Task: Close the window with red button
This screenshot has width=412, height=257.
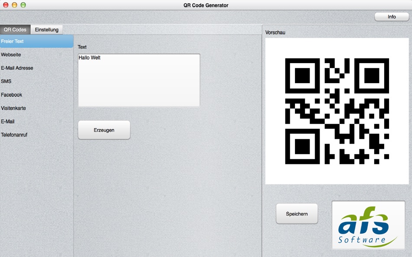Action: point(6,5)
